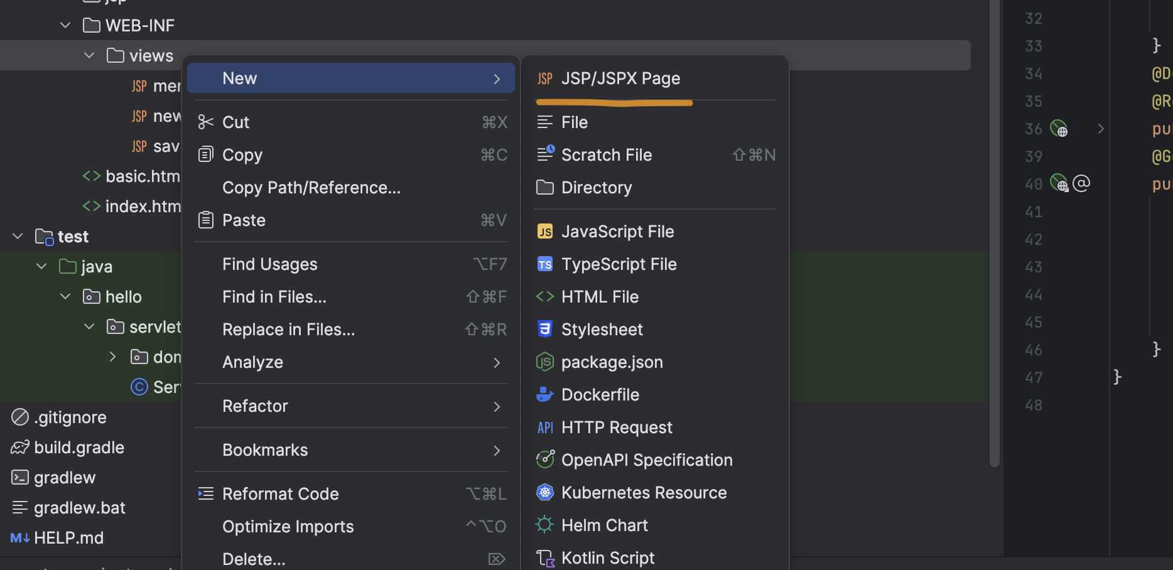This screenshot has height=570, width=1173.
Task: Click the Kubernetes Resource wheel icon
Action: 545,493
